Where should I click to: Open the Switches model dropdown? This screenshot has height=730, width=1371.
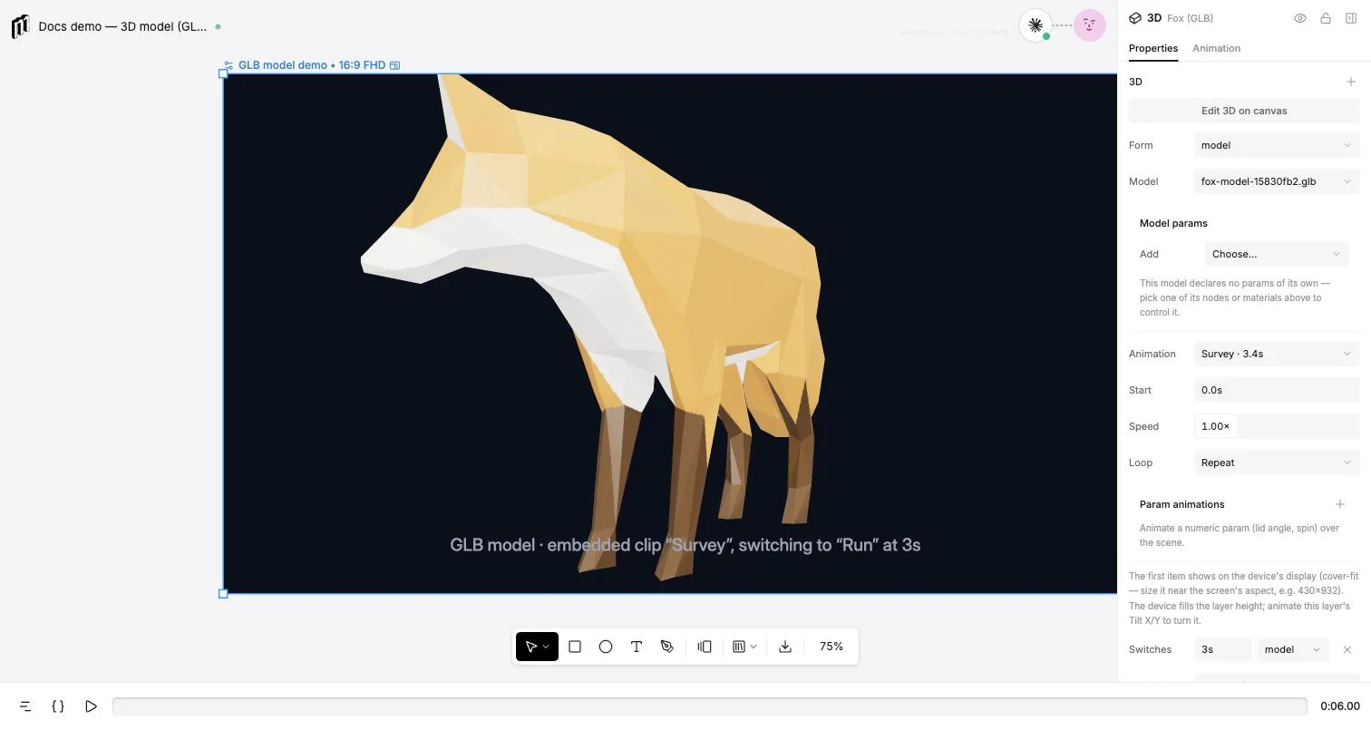click(x=1293, y=649)
